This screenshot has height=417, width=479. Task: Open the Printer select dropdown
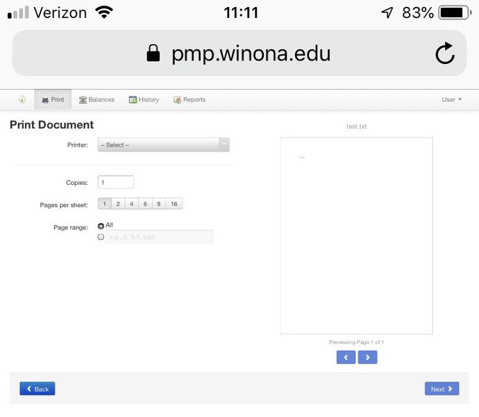pyautogui.click(x=163, y=145)
